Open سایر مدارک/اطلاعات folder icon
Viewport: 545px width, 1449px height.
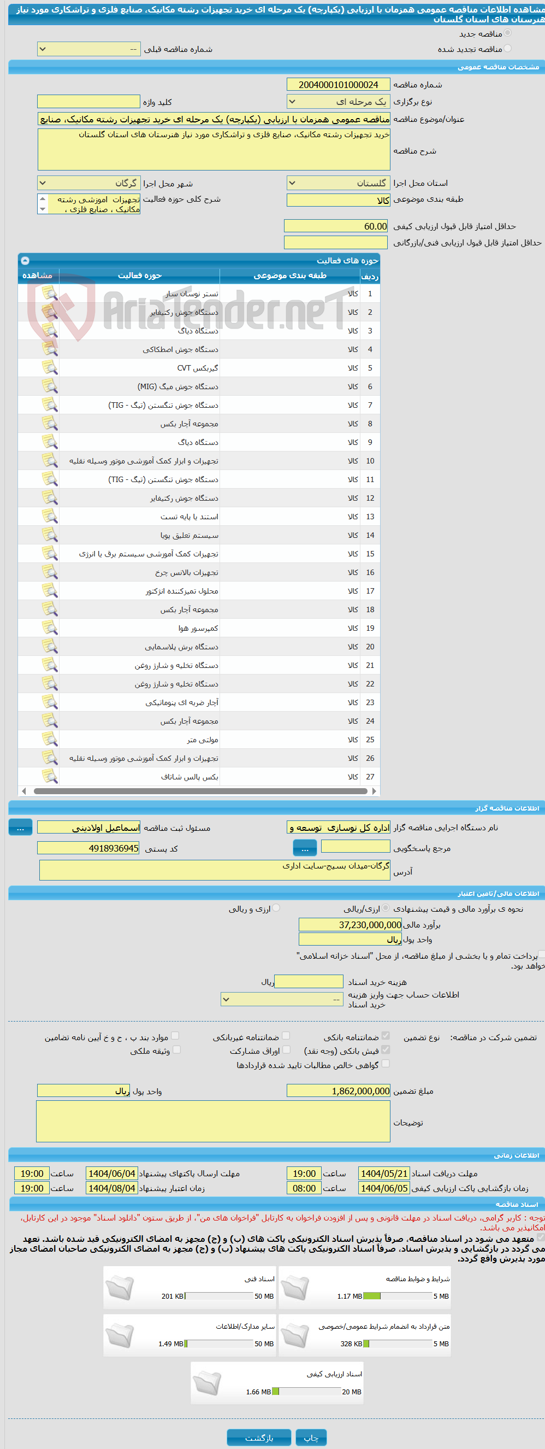click(120, 1335)
